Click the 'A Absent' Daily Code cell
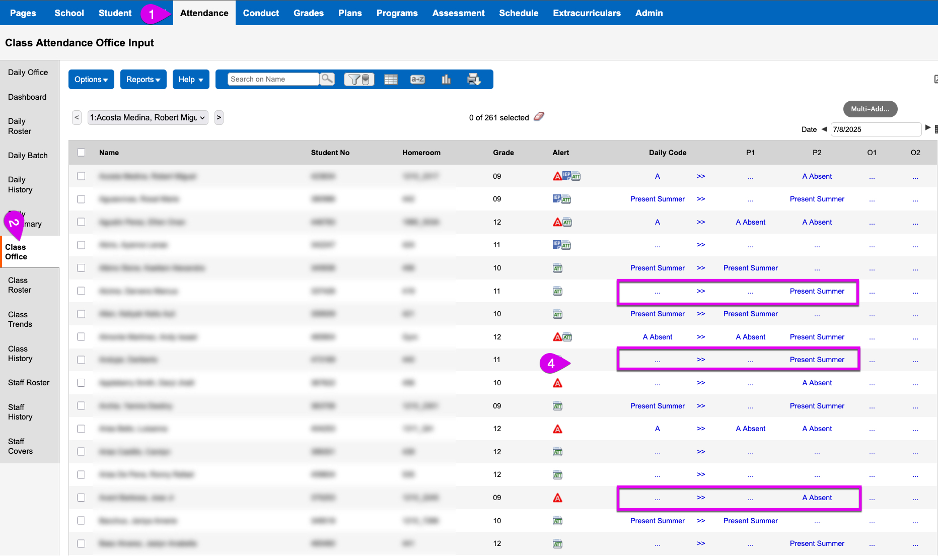The image size is (938, 557). (658, 337)
